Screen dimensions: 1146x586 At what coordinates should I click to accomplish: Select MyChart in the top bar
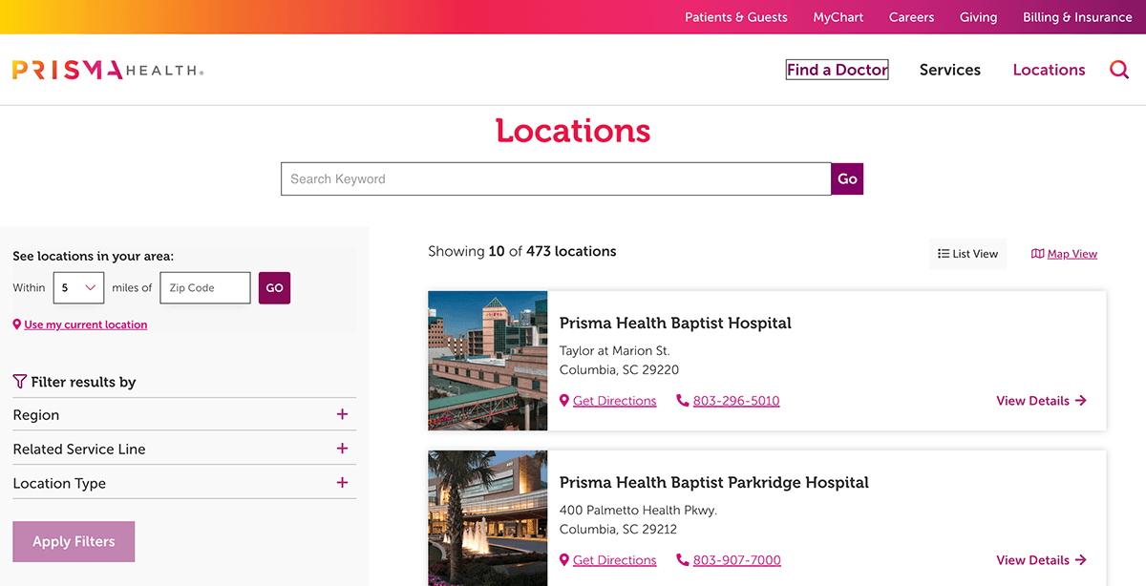[838, 16]
